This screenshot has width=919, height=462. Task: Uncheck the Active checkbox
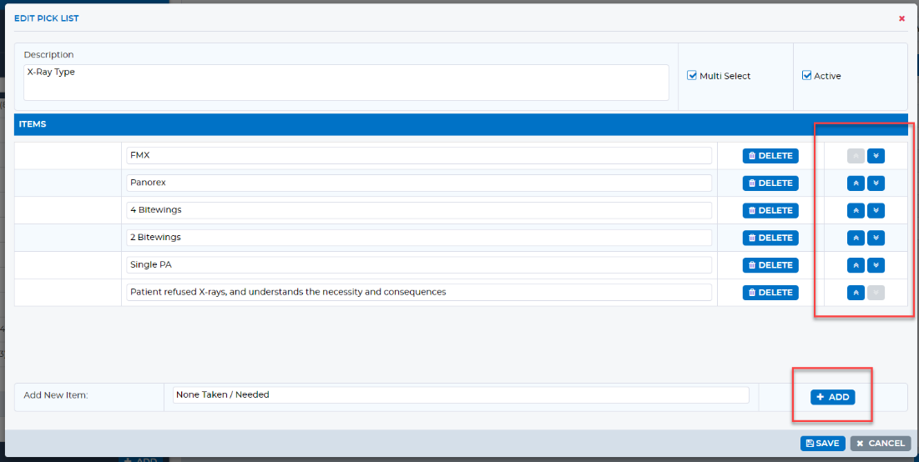point(806,76)
